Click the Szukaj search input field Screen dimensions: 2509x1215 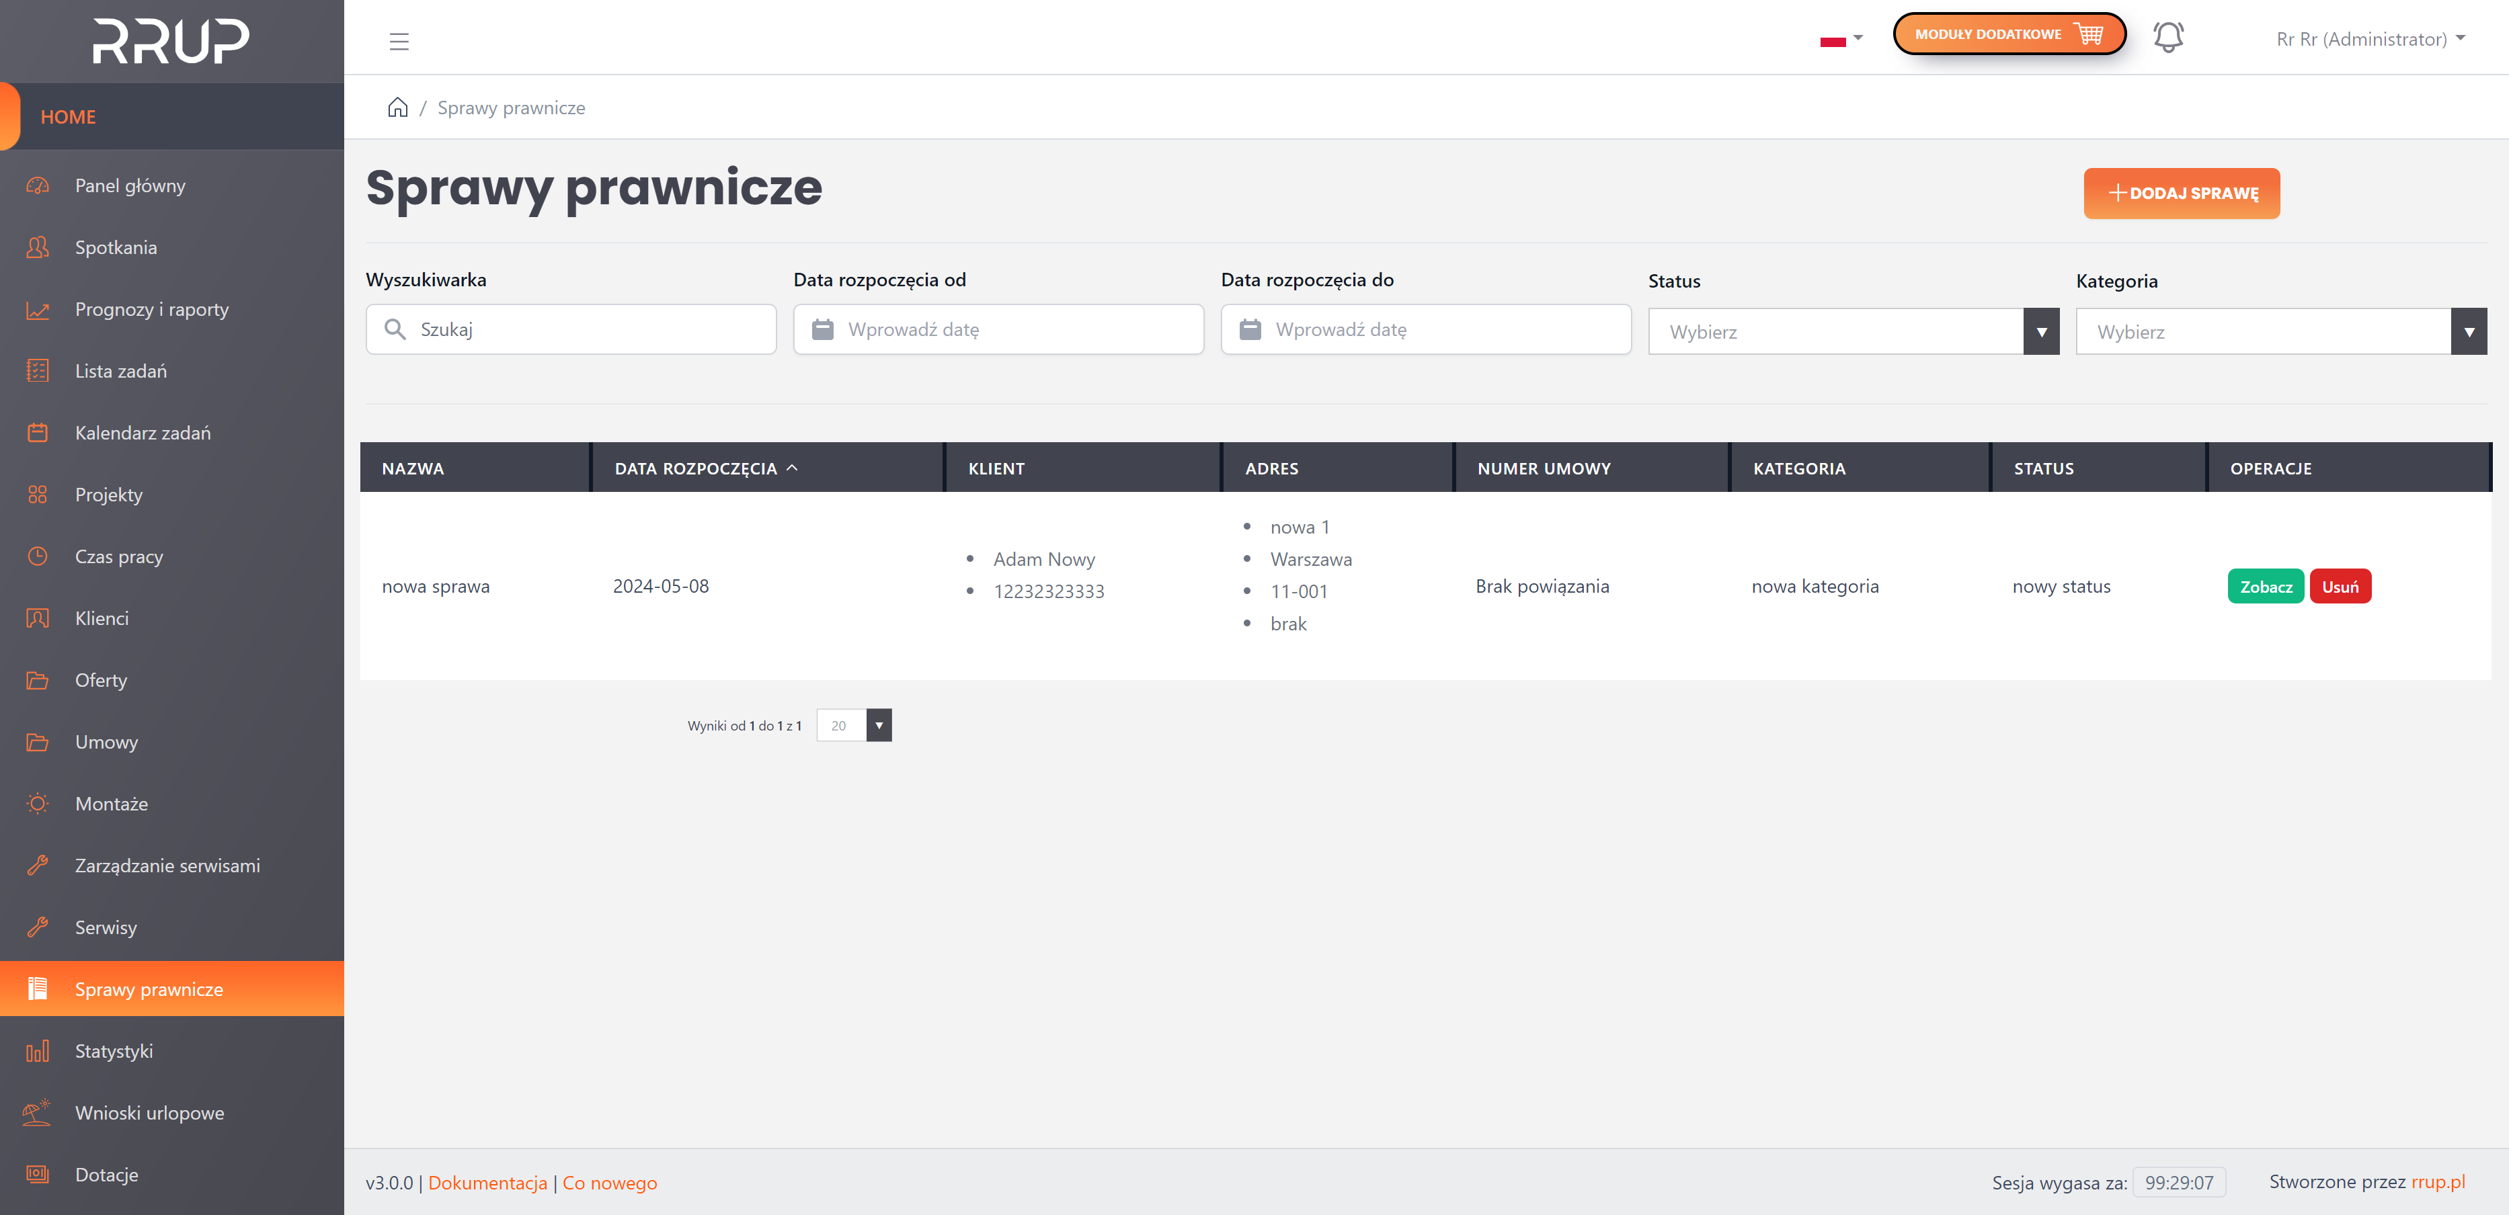584,329
